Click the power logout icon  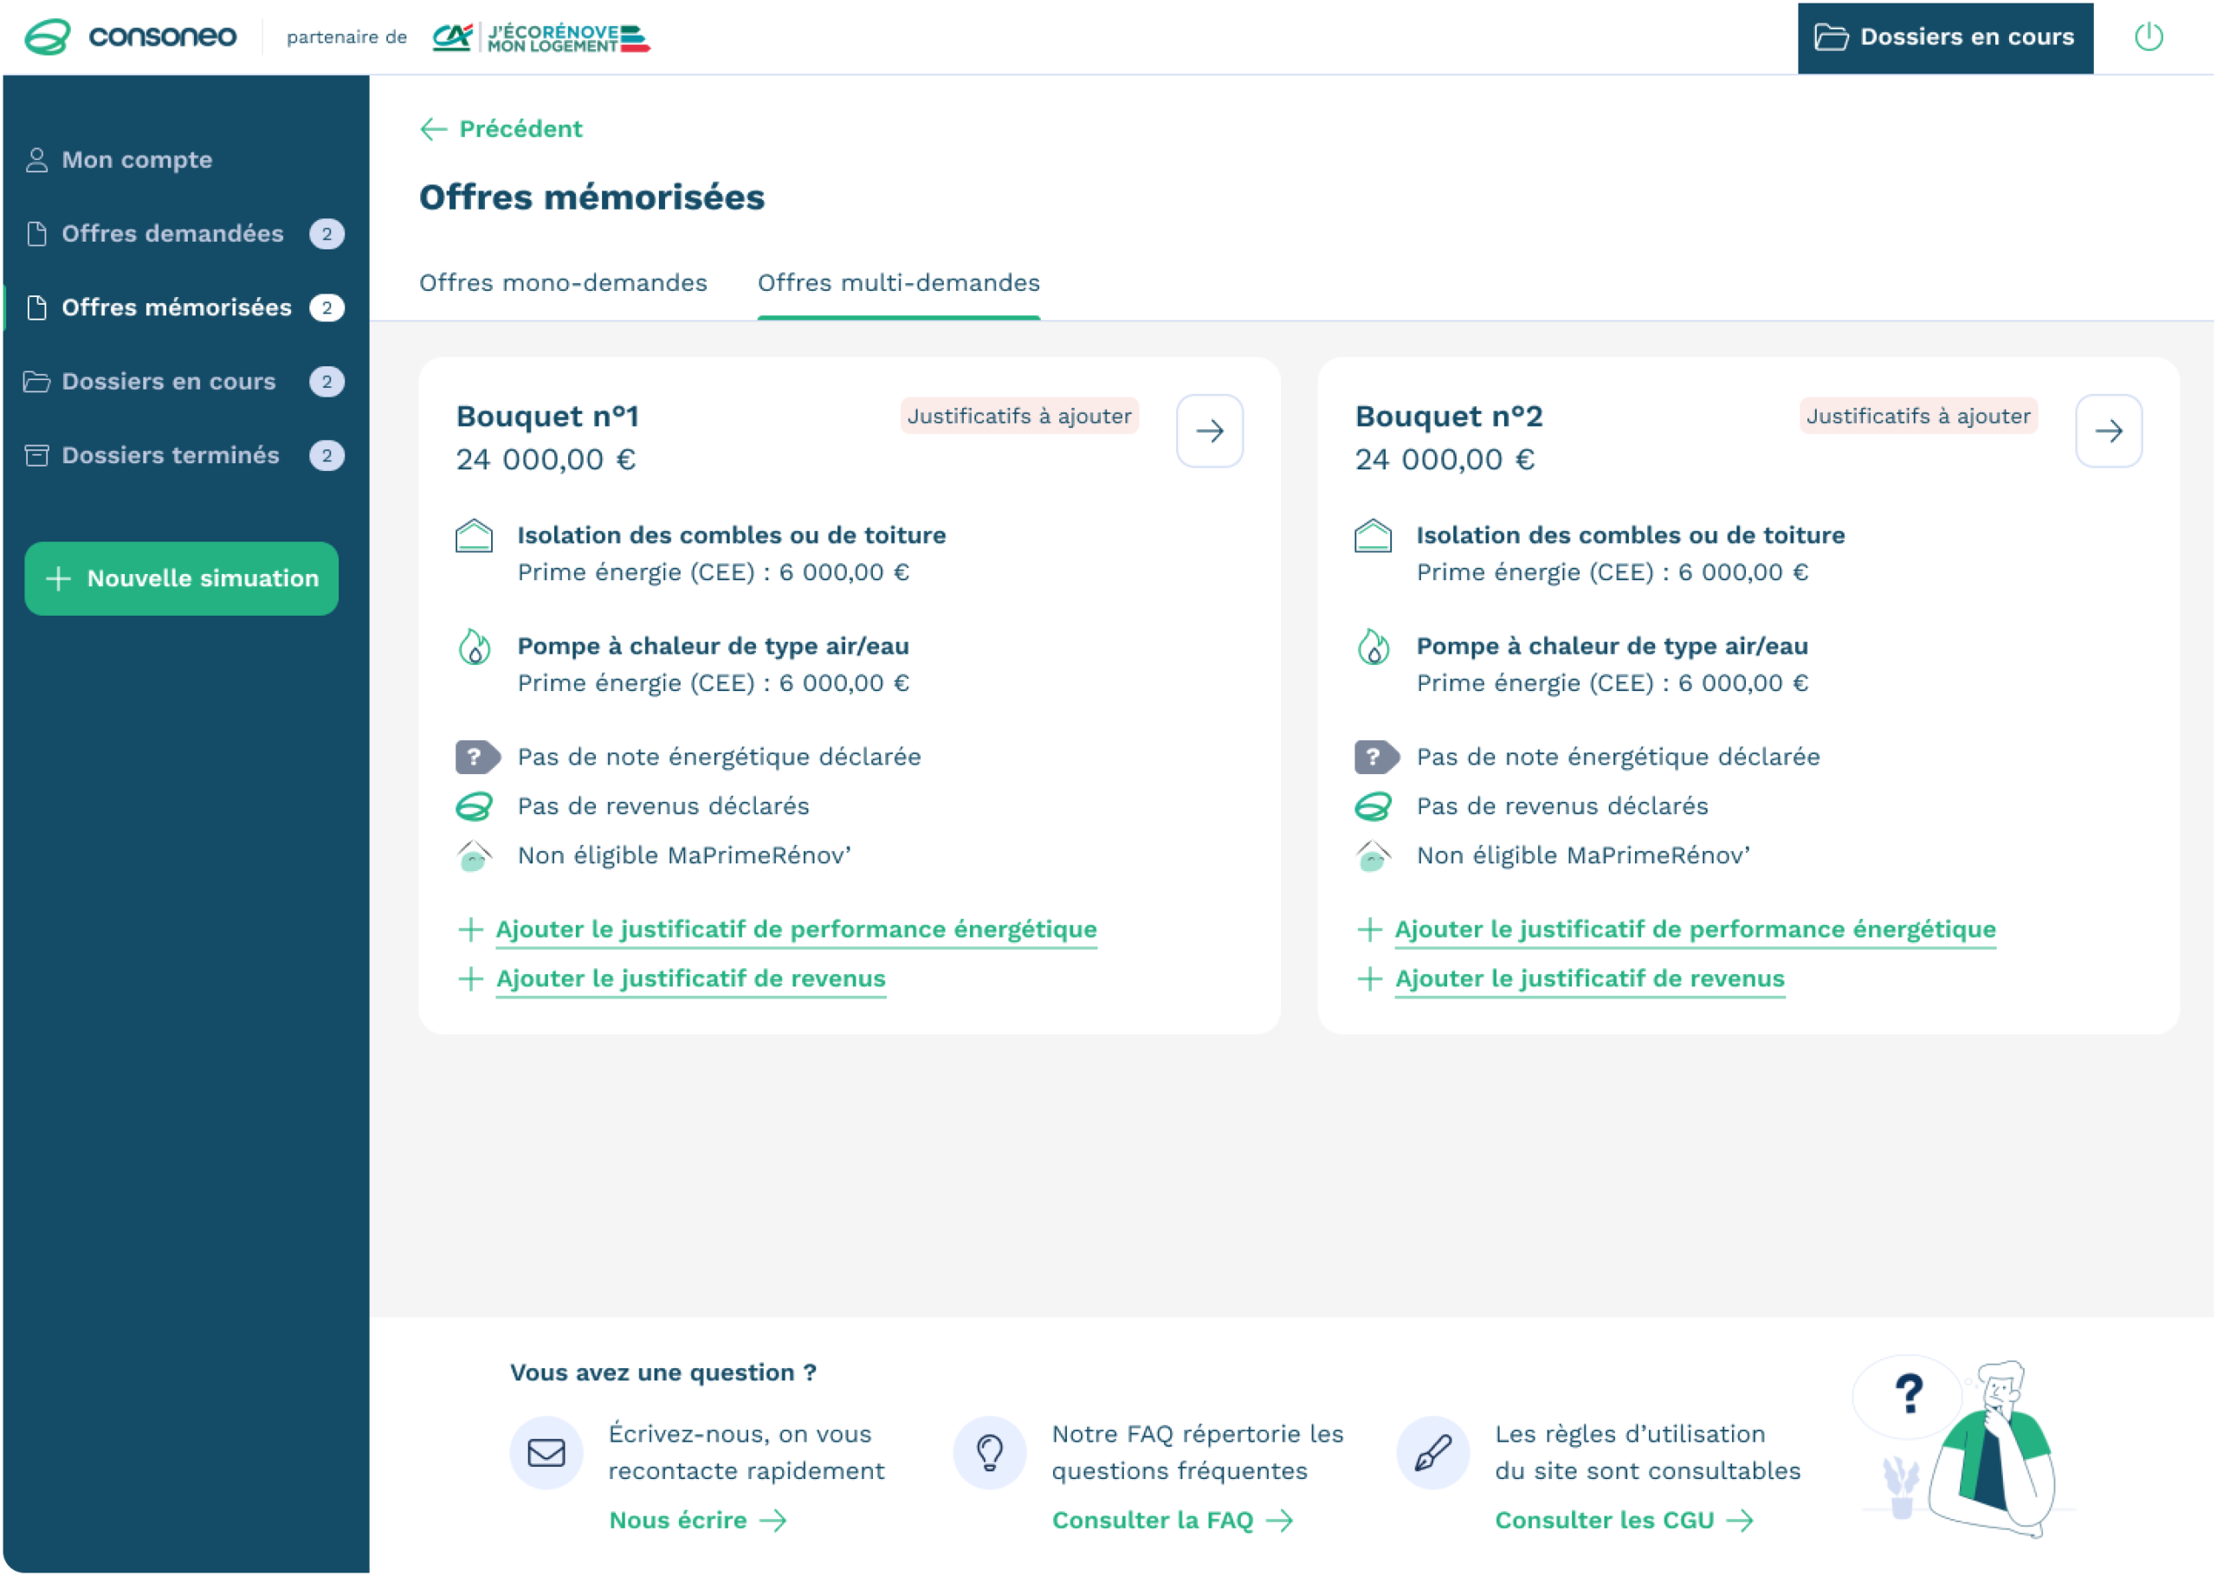[2148, 37]
